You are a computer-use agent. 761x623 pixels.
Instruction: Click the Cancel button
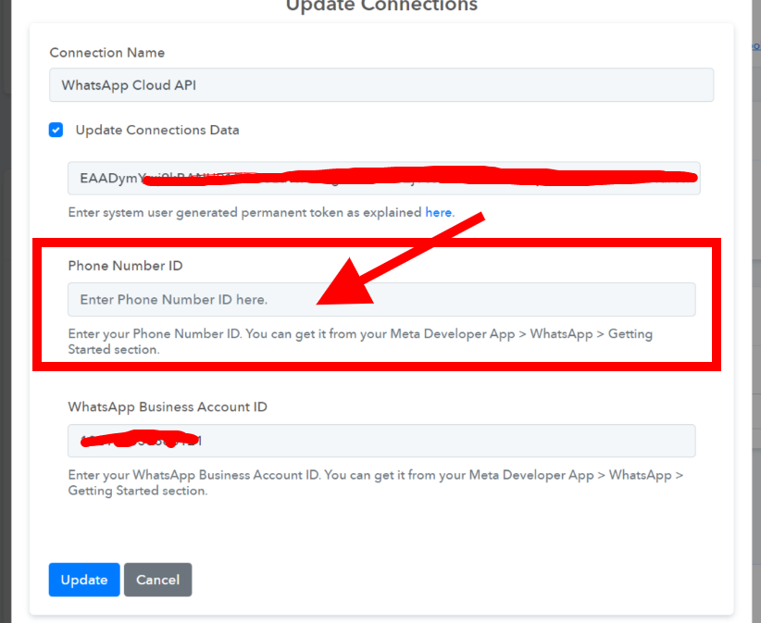click(157, 579)
